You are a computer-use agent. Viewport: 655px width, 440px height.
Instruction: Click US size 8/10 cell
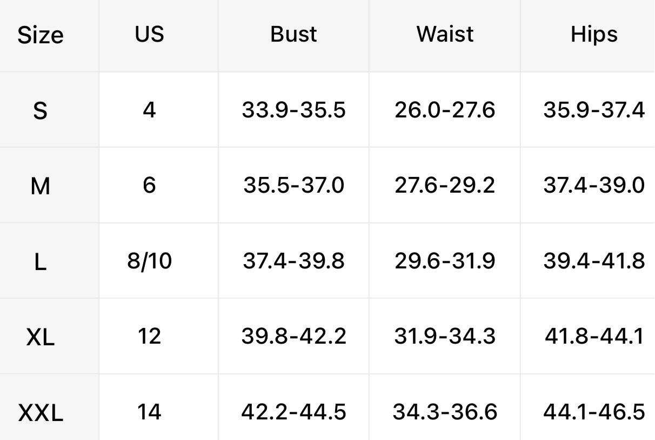149,261
